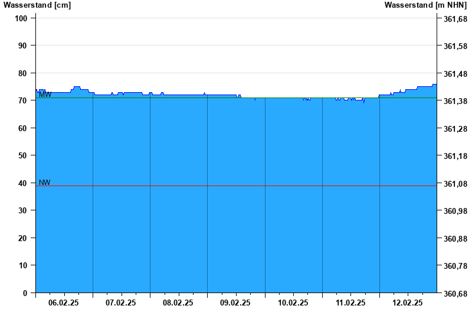
Task: Click left axis value 50
Action: click(x=22, y=155)
